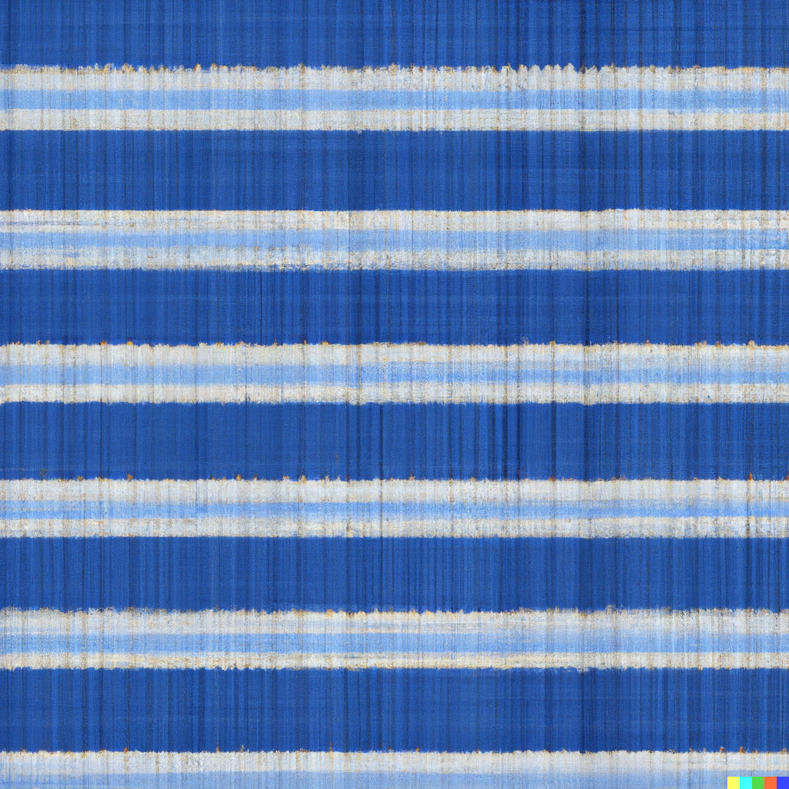Choose the orange square in the color strip

pyautogui.click(x=770, y=783)
